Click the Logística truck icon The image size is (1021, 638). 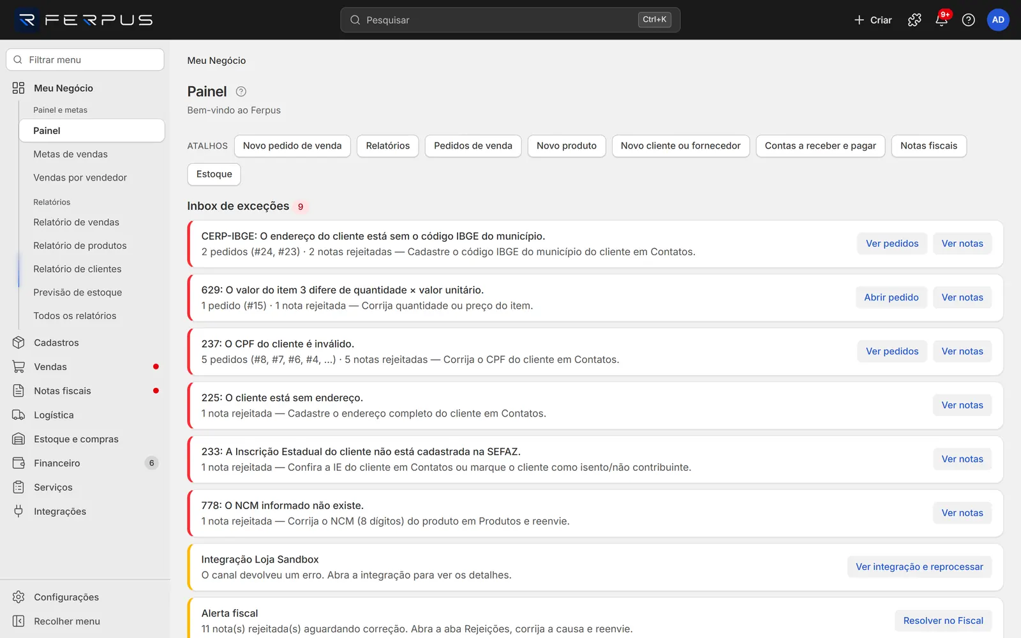[x=19, y=415]
